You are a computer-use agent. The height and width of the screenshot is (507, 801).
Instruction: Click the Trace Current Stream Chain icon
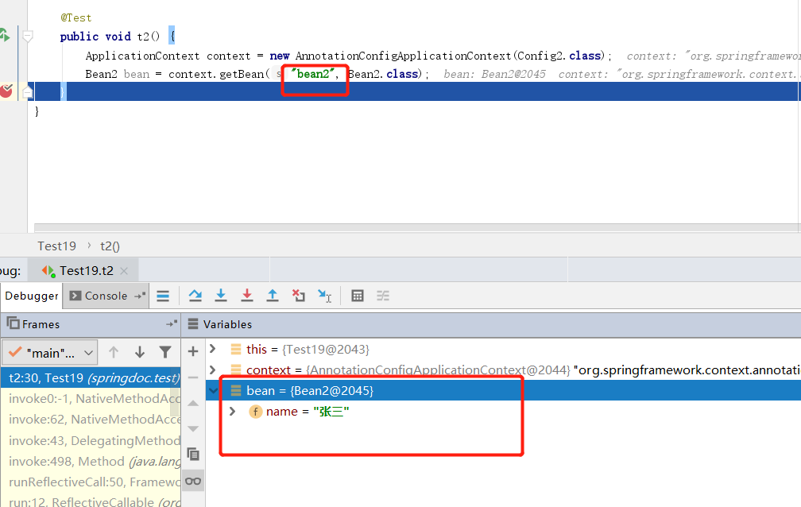click(x=383, y=296)
